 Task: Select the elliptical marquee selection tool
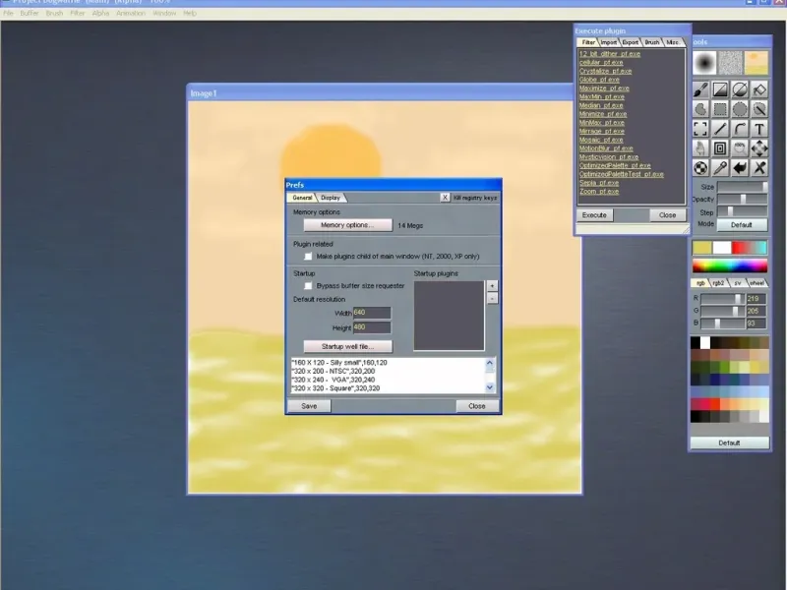pyautogui.click(x=740, y=109)
